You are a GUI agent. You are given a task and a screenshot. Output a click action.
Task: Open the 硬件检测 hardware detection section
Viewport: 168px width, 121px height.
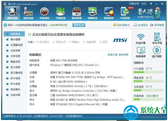[x=12, y=13]
